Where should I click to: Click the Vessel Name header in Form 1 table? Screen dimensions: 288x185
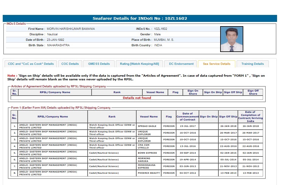[x=149, y=117]
